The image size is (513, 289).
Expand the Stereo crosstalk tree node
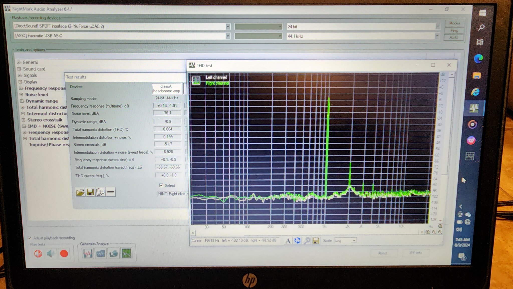click(x=23, y=120)
